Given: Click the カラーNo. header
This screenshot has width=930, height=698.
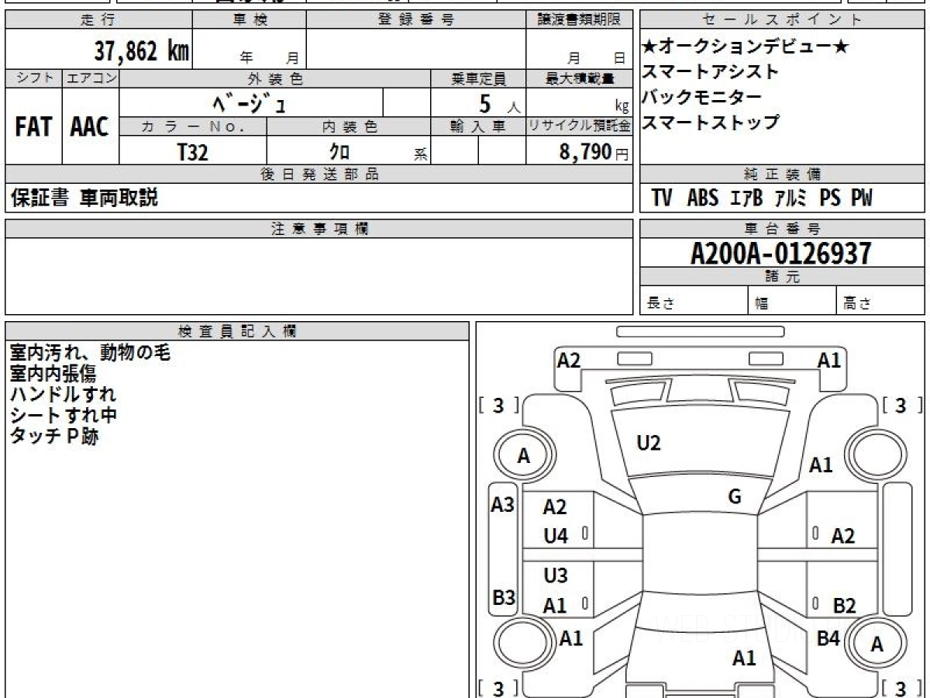Looking at the screenshot, I should click(193, 126).
